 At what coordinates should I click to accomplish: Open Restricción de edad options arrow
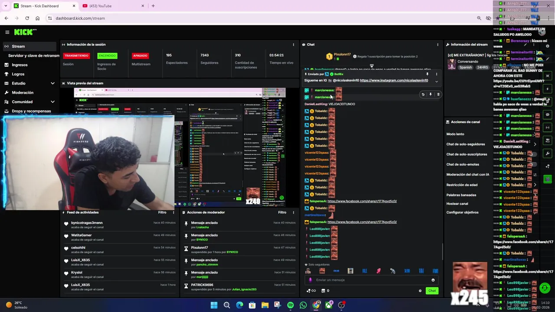[535, 185]
